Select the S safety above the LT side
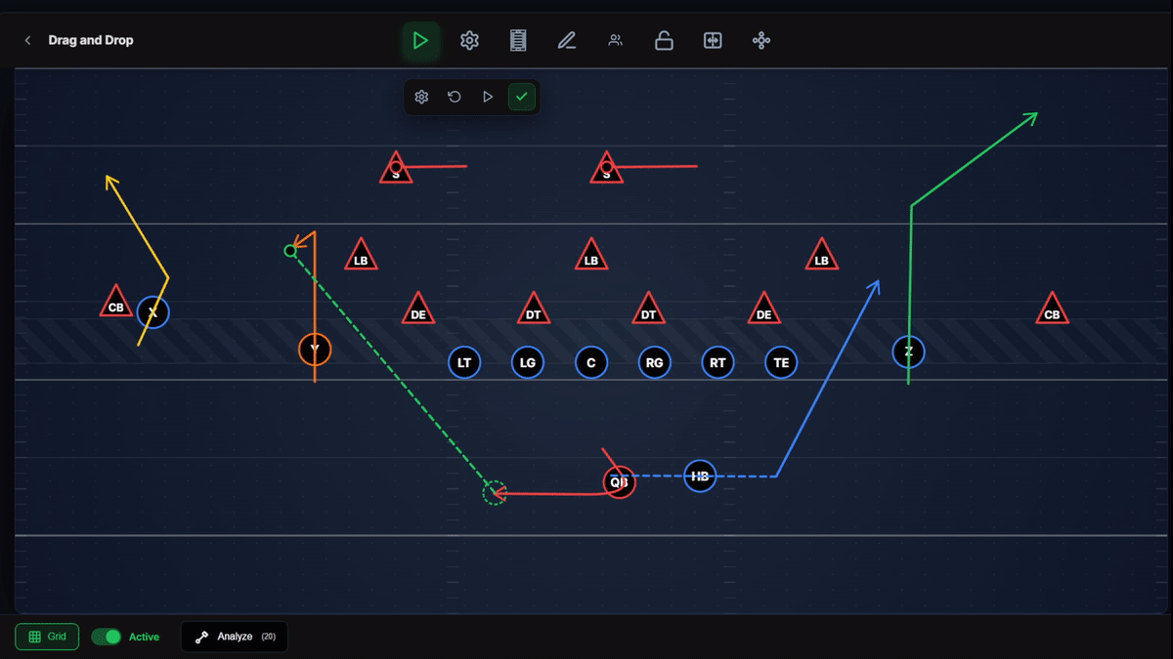This screenshot has width=1173, height=659. point(396,170)
